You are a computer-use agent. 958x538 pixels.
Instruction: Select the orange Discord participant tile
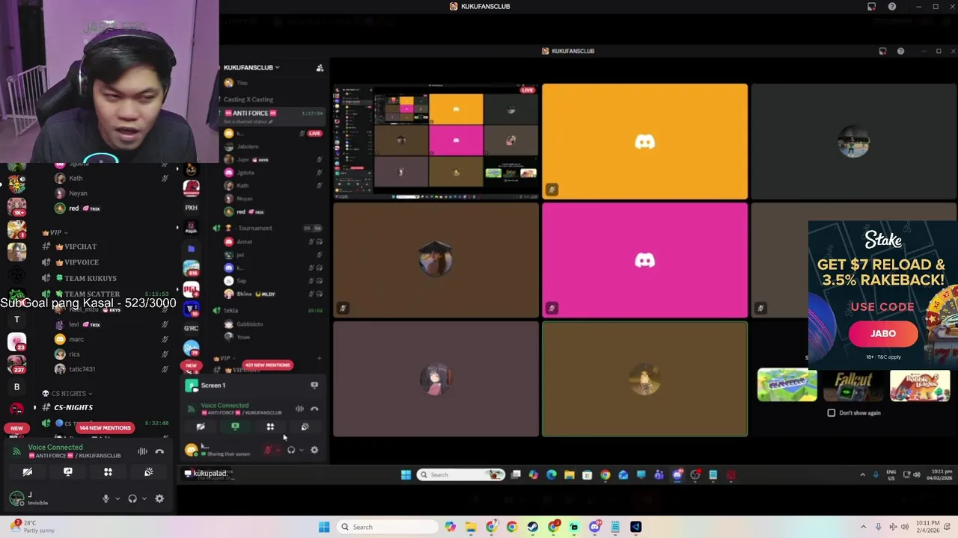tap(644, 141)
